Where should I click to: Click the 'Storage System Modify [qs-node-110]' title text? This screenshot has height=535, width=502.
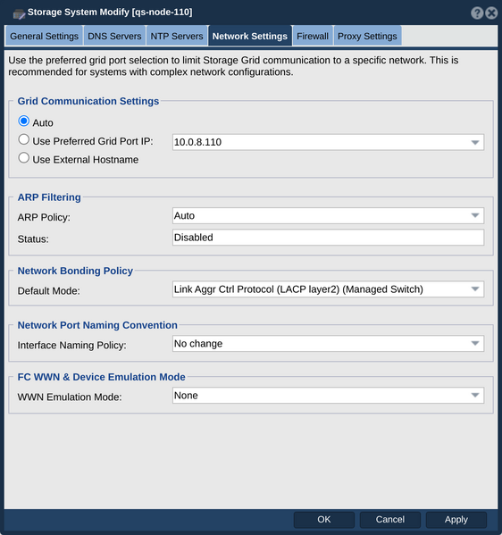coord(110,13)
